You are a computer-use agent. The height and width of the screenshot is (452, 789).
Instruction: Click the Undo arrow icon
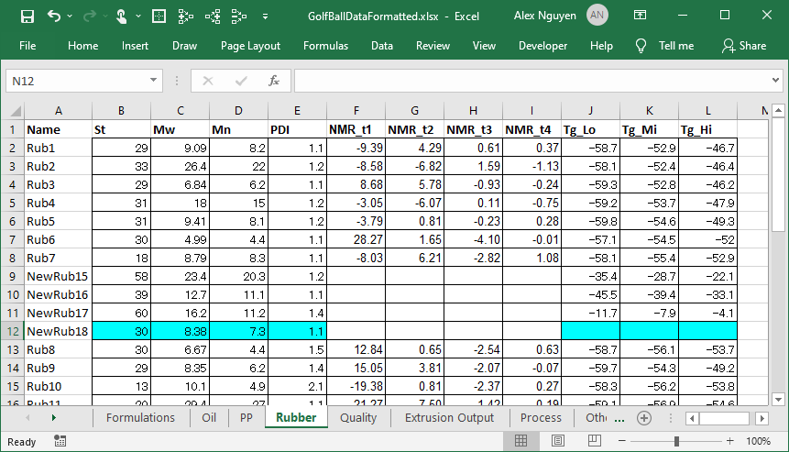54,17
